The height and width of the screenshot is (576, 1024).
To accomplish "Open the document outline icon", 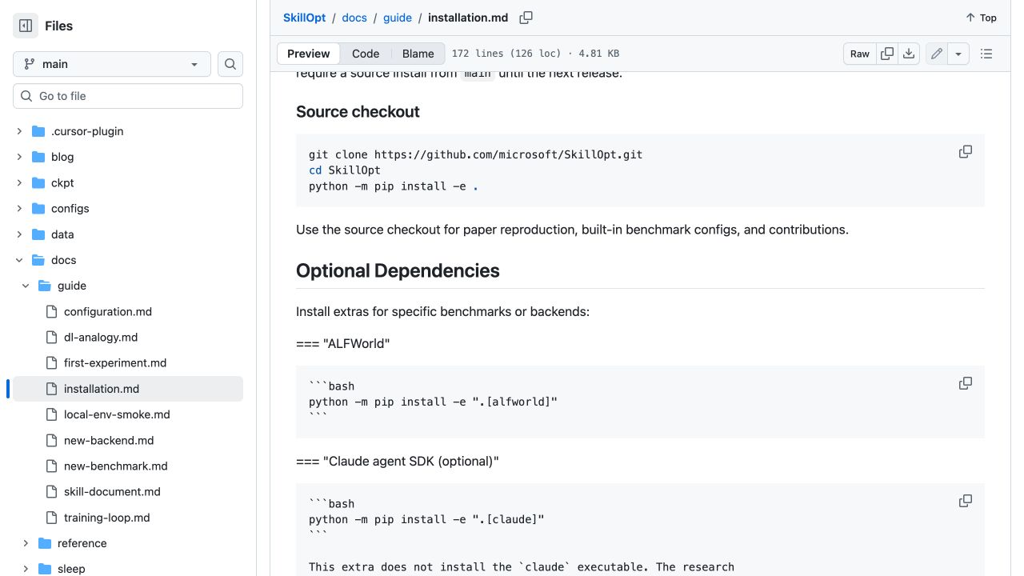I will coord(986,54).
